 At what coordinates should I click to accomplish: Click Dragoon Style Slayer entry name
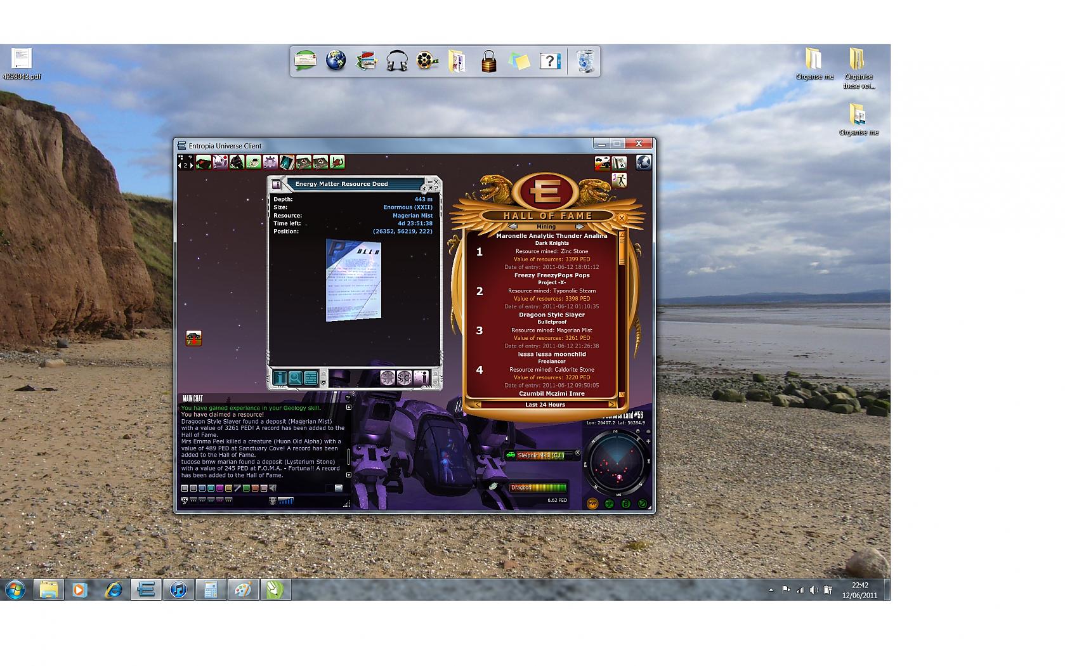pyautogui.click(x=552, y=315)
